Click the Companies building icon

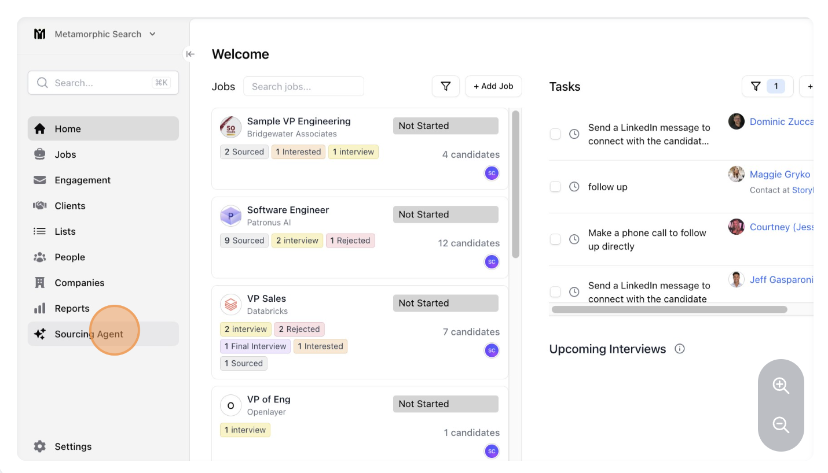[x=39, y=283]
